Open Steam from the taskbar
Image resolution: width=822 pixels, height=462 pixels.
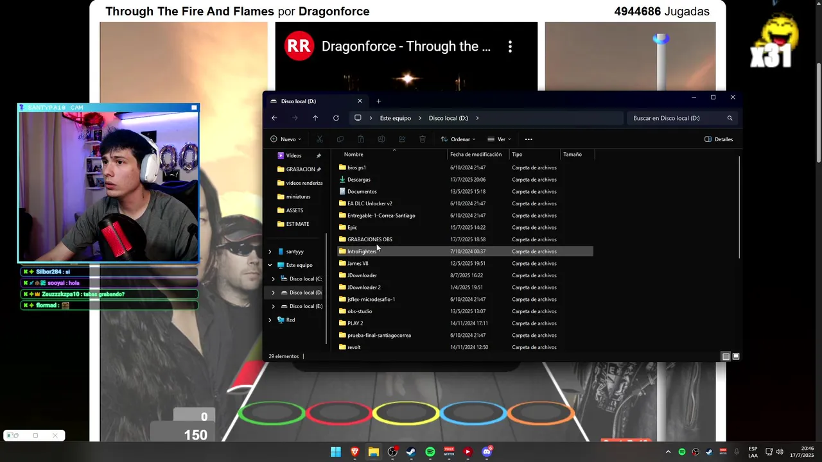411,452
